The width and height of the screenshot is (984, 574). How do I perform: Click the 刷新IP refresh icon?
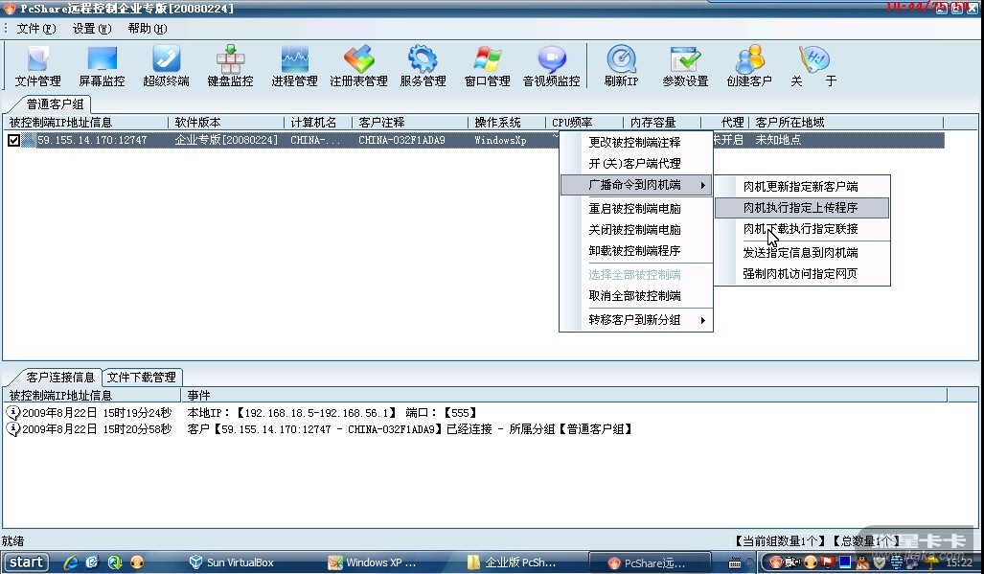click(621, 66)
